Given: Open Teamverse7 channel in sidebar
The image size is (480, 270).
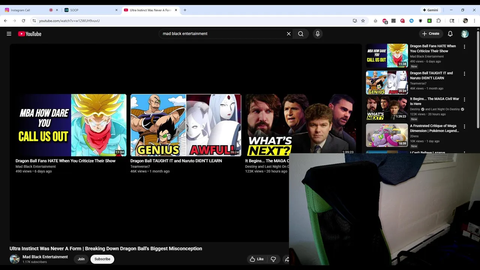Looking at the screenshot, I should click(x=418, y=84).
